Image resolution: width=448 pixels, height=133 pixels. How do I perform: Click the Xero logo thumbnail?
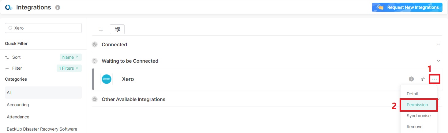click(x=107, y=79)
